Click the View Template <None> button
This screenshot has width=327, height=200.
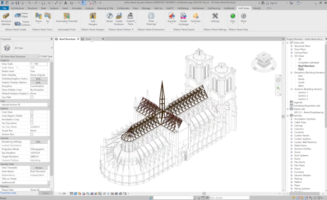[39, 168]
